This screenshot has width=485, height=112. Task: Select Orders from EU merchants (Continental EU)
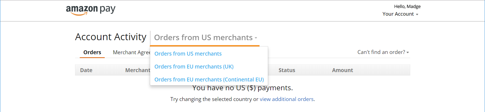coord(209,80)
